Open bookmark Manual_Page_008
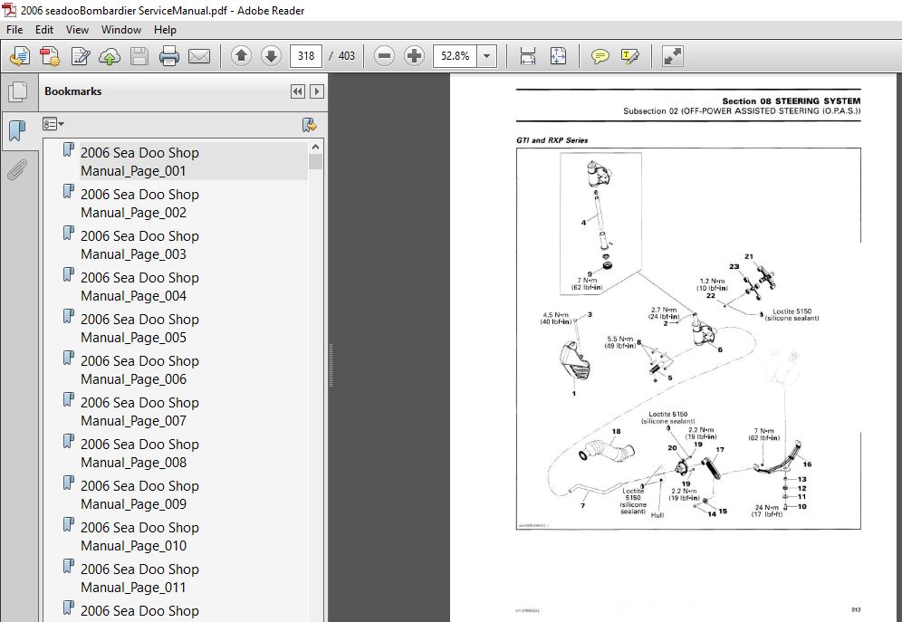 click(139, 454)
